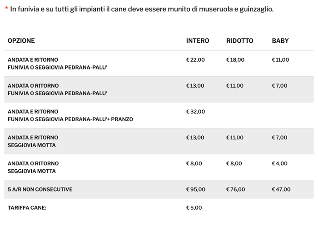Select the €4,00 baby price
This screenshot has height=227, width=318.
point(279,163)
